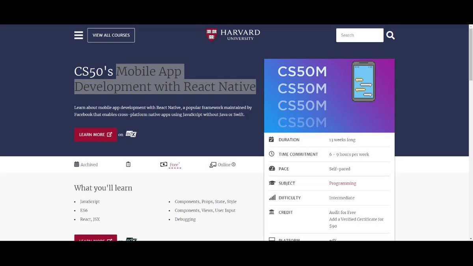This screenshot has height=266, width=473.
Task: Click the edX logo beside Learn More
Action: coord(131,134)
